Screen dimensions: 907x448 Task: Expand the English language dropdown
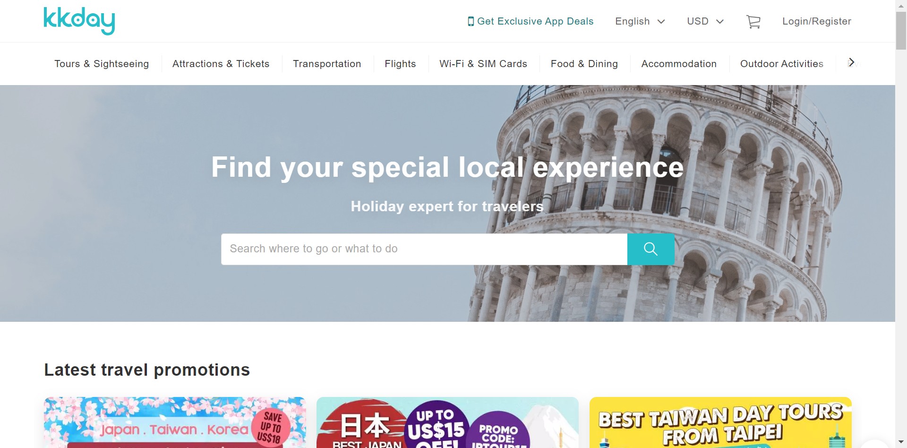pyautogui.click(x=640, y=21)
